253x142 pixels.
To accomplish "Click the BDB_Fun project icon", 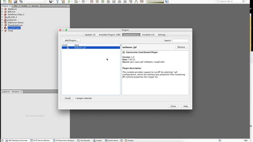I will pyautogui.click(x=6, y=12).
